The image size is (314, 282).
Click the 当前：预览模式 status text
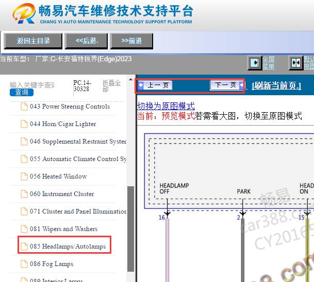166,116
